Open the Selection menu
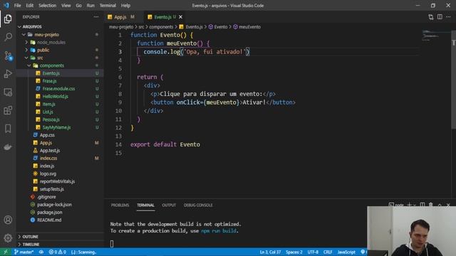Image resolution: width=456 pixels, height=256 pixels. click(x=48, y=5)
